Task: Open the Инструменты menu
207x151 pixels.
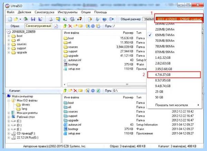Action: [68, 12]
